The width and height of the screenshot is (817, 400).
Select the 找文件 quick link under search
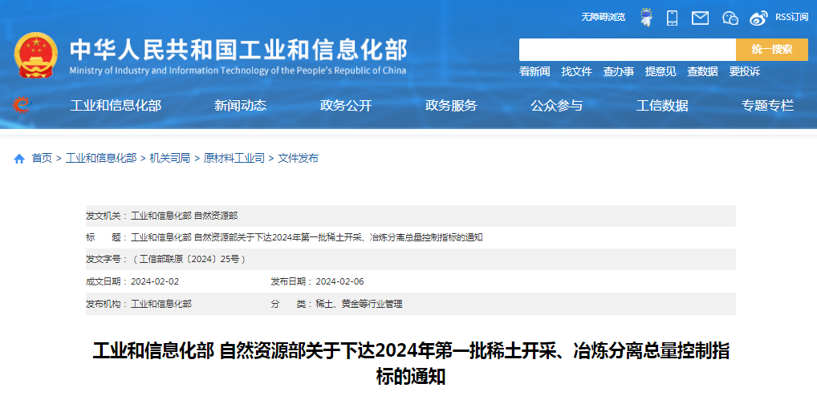click(x=576, y=71)
